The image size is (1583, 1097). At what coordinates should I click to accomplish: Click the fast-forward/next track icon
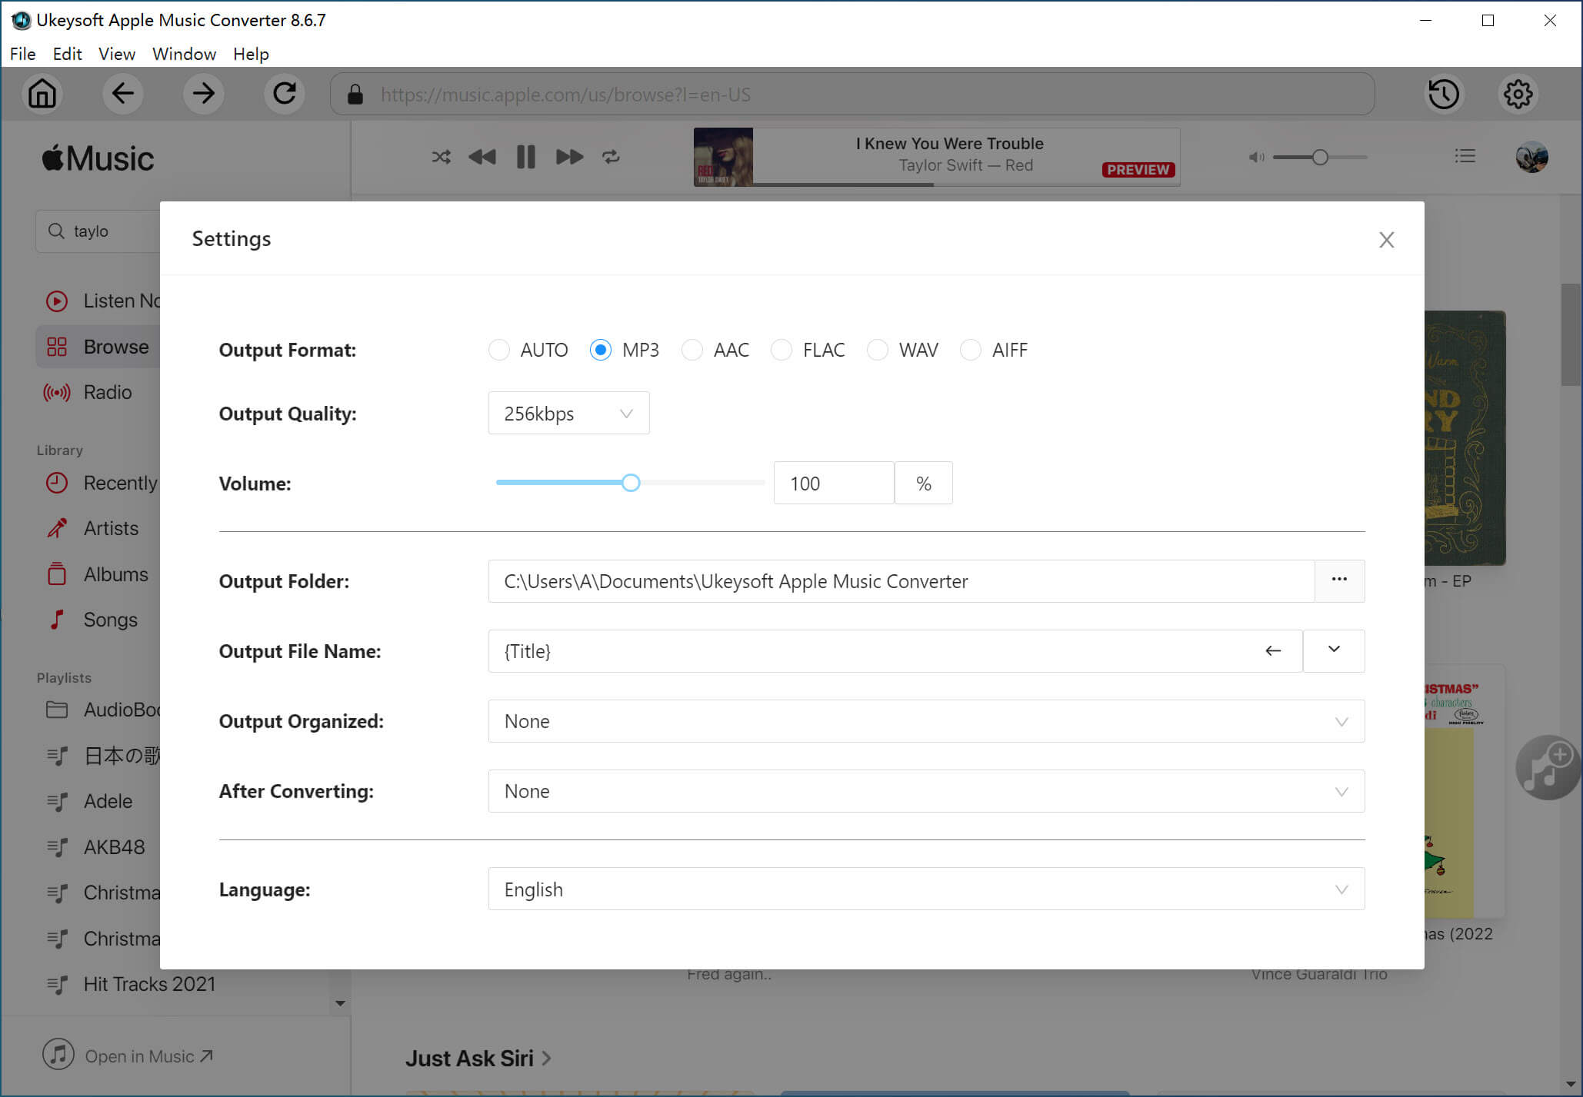point(569,156)
